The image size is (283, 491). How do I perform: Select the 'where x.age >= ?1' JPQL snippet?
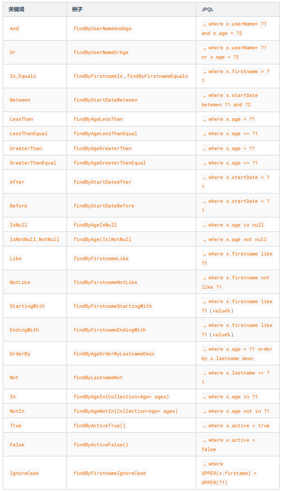tap(230, 163)
